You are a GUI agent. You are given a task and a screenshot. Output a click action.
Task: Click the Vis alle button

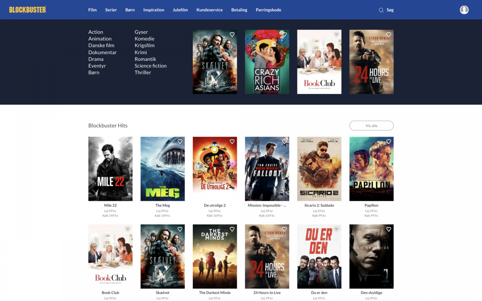click(371, 126)
